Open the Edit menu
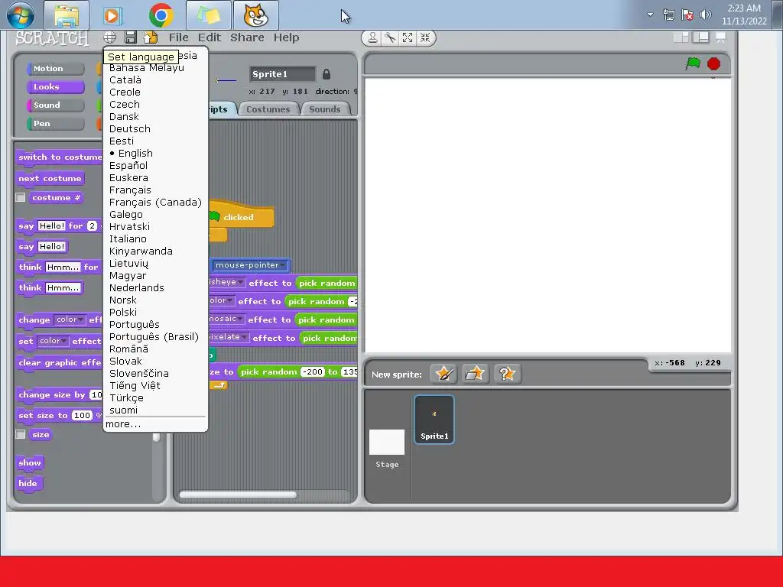 [210, 37]
